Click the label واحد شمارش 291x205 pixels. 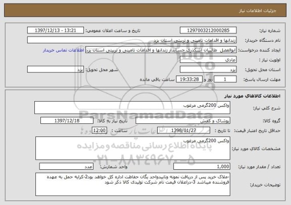point(114,167)
